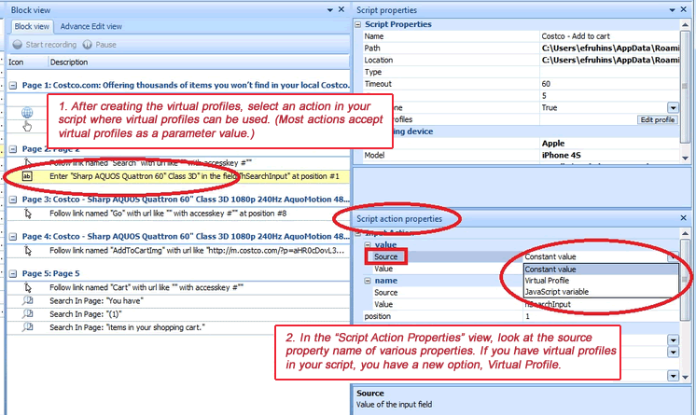696x415 pixels.
Task: Collapse Page 1 Costco.com tree node
Action: coord(13,85)
